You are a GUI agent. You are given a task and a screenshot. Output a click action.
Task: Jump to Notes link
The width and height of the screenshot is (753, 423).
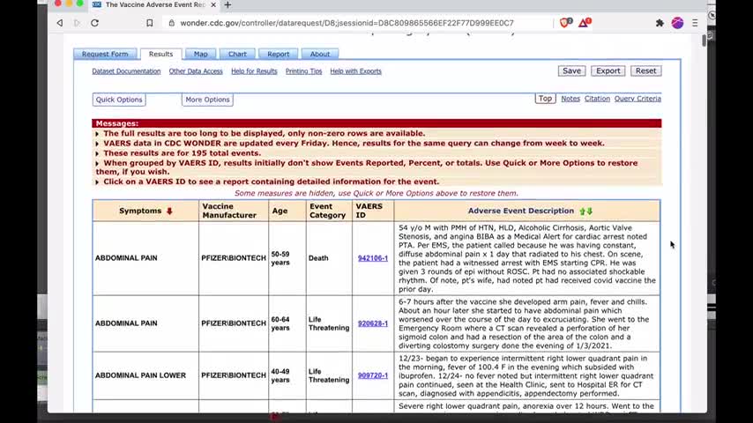pos(570,99)
